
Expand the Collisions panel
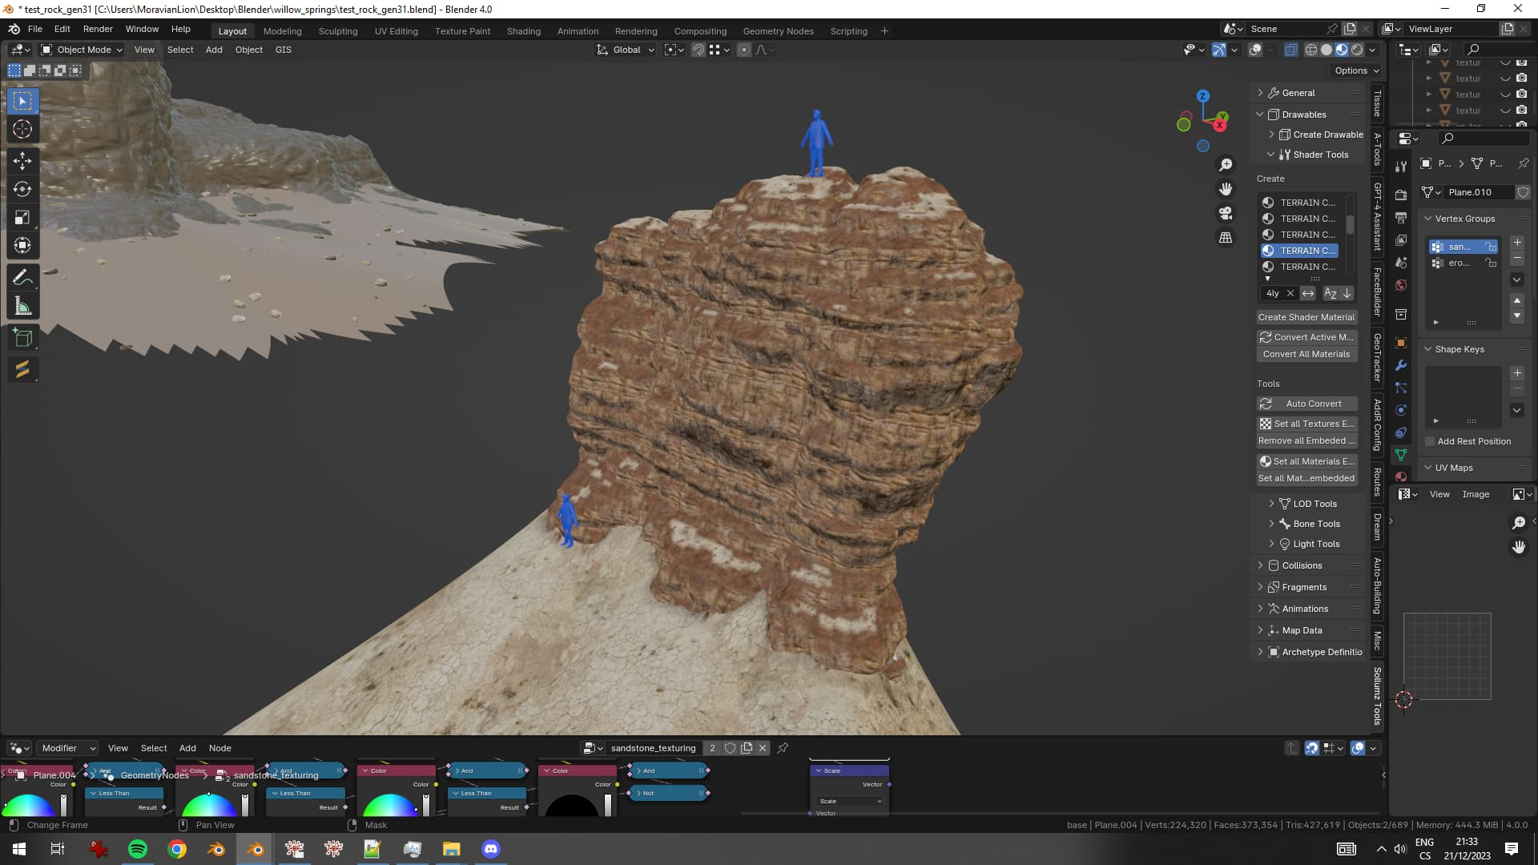click(1302, 565)
